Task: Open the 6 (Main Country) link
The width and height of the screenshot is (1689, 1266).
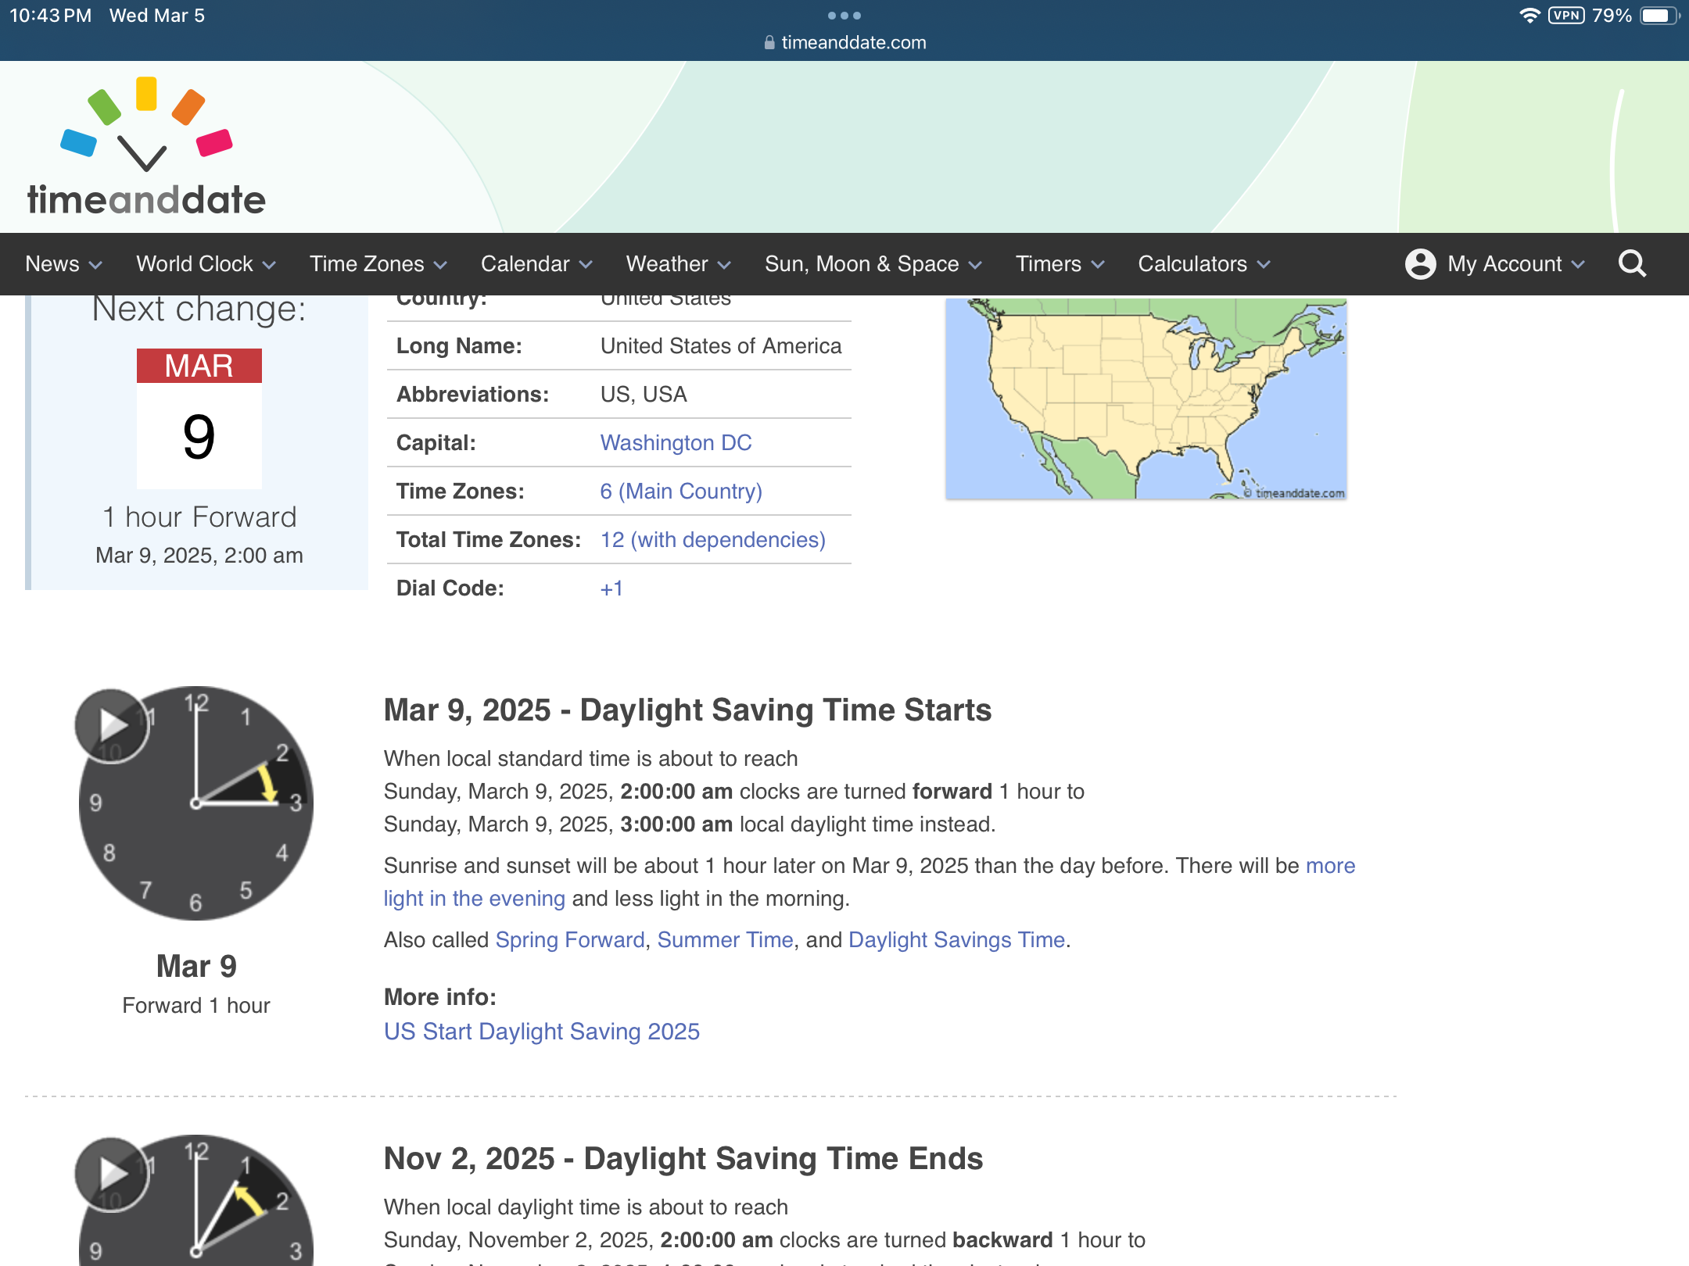Action: coord(681,491)
